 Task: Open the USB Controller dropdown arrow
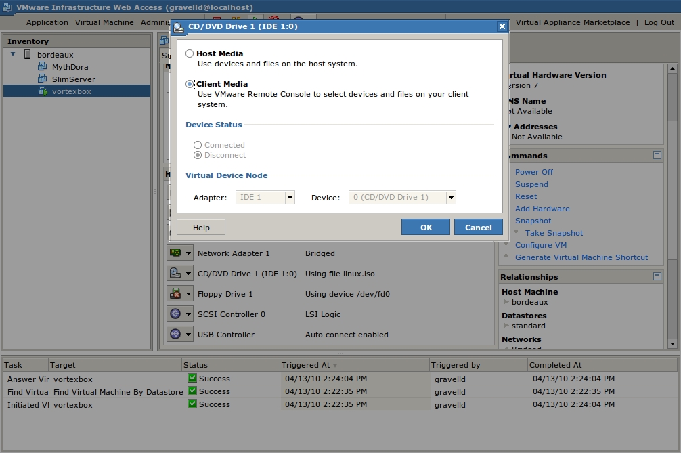tap(188, 334)
